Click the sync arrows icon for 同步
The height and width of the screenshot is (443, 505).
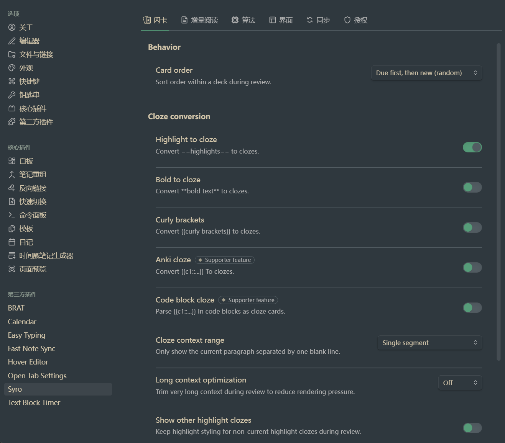[310, 20]
